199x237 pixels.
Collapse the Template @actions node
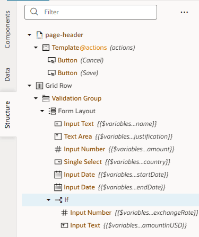36,48
